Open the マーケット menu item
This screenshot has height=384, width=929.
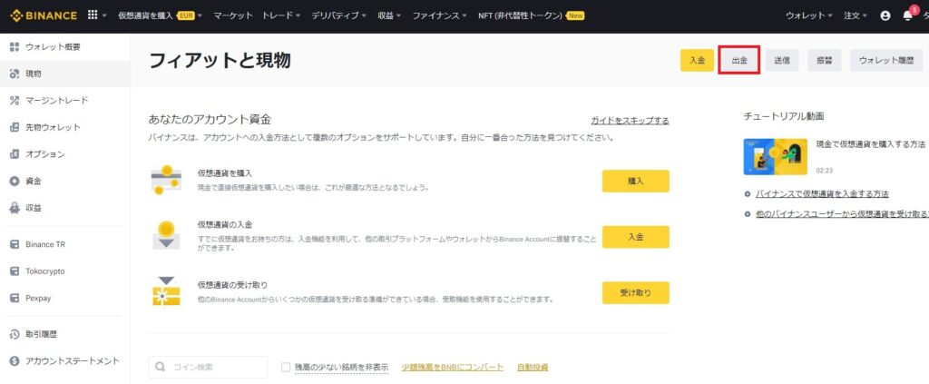(x=233, y=16)
